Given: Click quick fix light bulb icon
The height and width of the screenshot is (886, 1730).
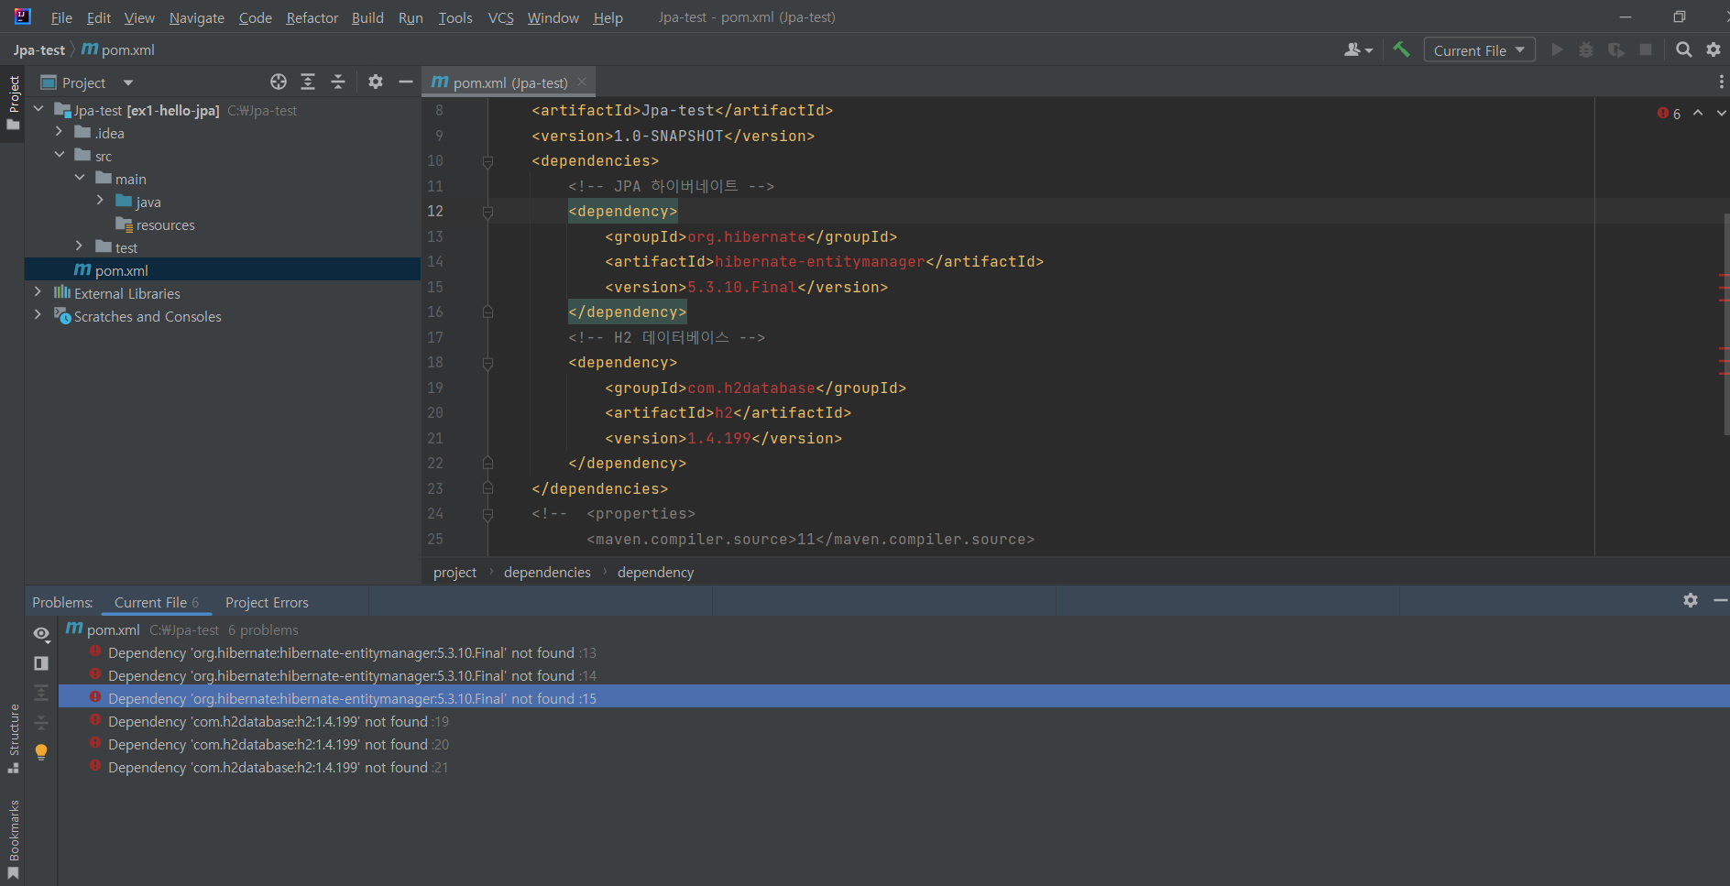Looking at the screenshot, I should click(41, 752).
